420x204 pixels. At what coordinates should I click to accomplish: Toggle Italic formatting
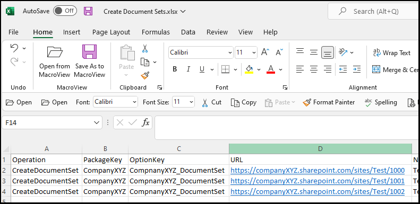188,69
